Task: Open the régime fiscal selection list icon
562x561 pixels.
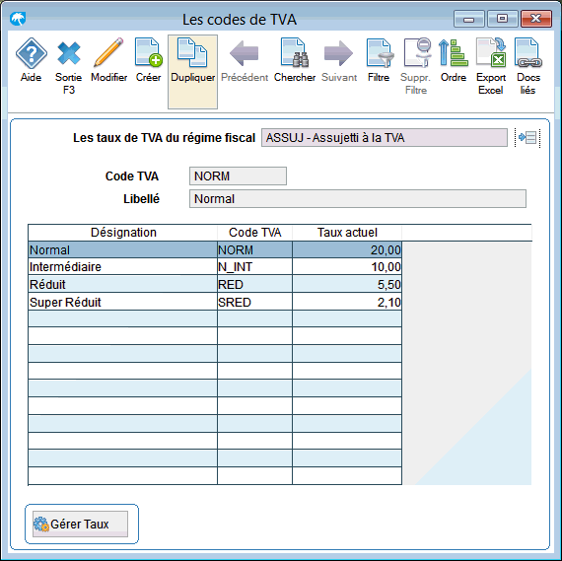Action: (527, 137)
